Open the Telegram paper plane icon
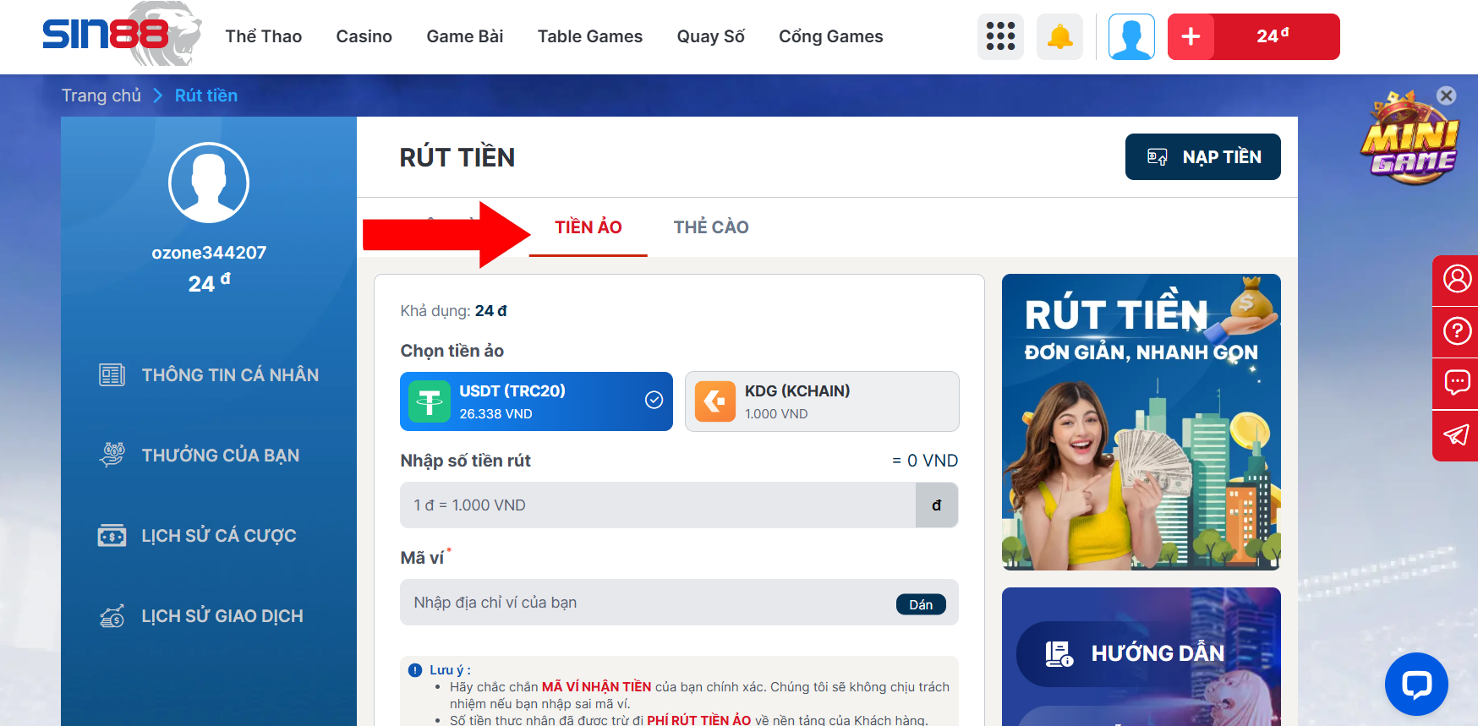Image resolution: width=1478 pixels, height=726 pixels. coord(1456,435)
